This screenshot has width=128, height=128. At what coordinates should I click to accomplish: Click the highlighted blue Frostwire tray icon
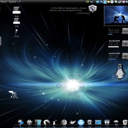[x=105, y=2]
